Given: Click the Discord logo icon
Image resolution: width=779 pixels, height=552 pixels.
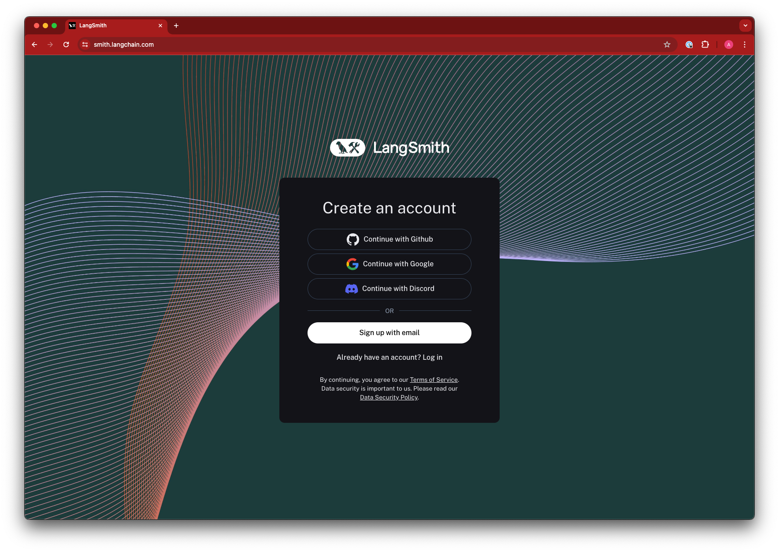Looking at the screenshot, I should (x=352, y=289).
